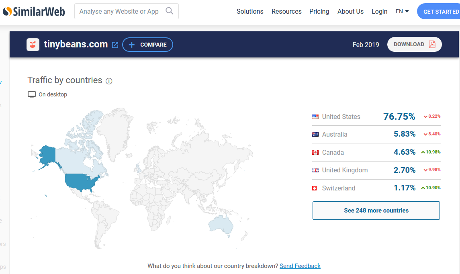The image size is (460, 274).
Task: Click the 9.98% decrease indicator
Action: click(x=432, y=170)
